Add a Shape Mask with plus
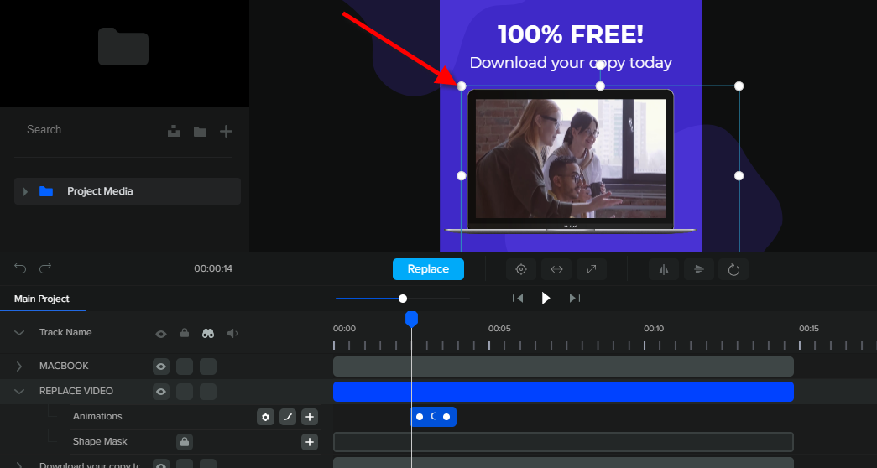877x468 pixels. pyautogui.click(x=310, y=442)
